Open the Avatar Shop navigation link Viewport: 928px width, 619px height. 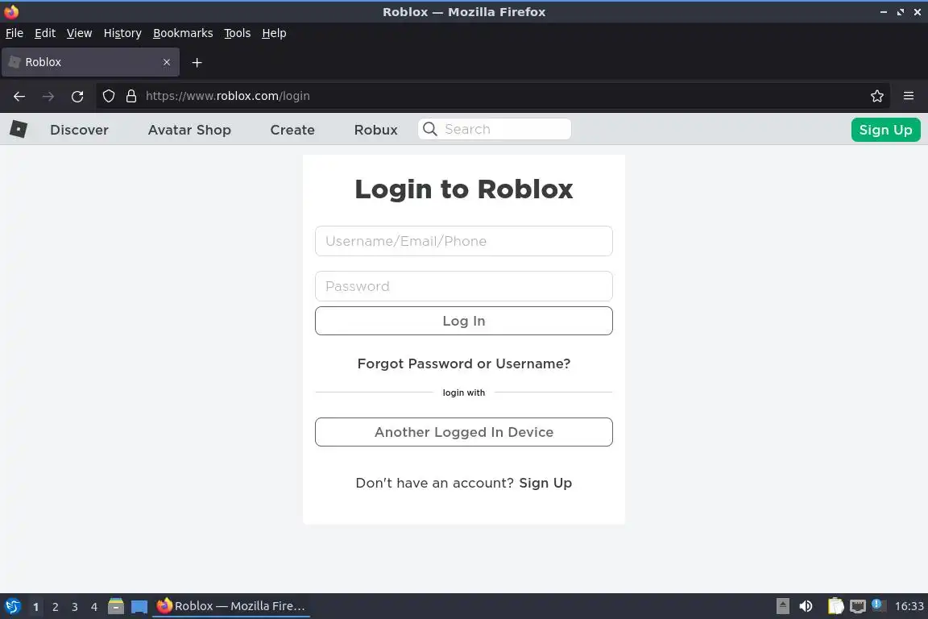click(x=189, y=130)
